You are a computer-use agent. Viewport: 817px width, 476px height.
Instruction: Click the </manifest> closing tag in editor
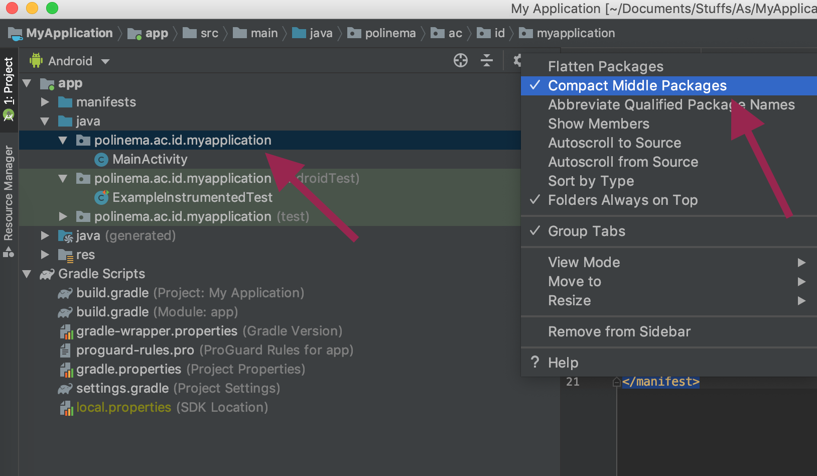[660, 382]
